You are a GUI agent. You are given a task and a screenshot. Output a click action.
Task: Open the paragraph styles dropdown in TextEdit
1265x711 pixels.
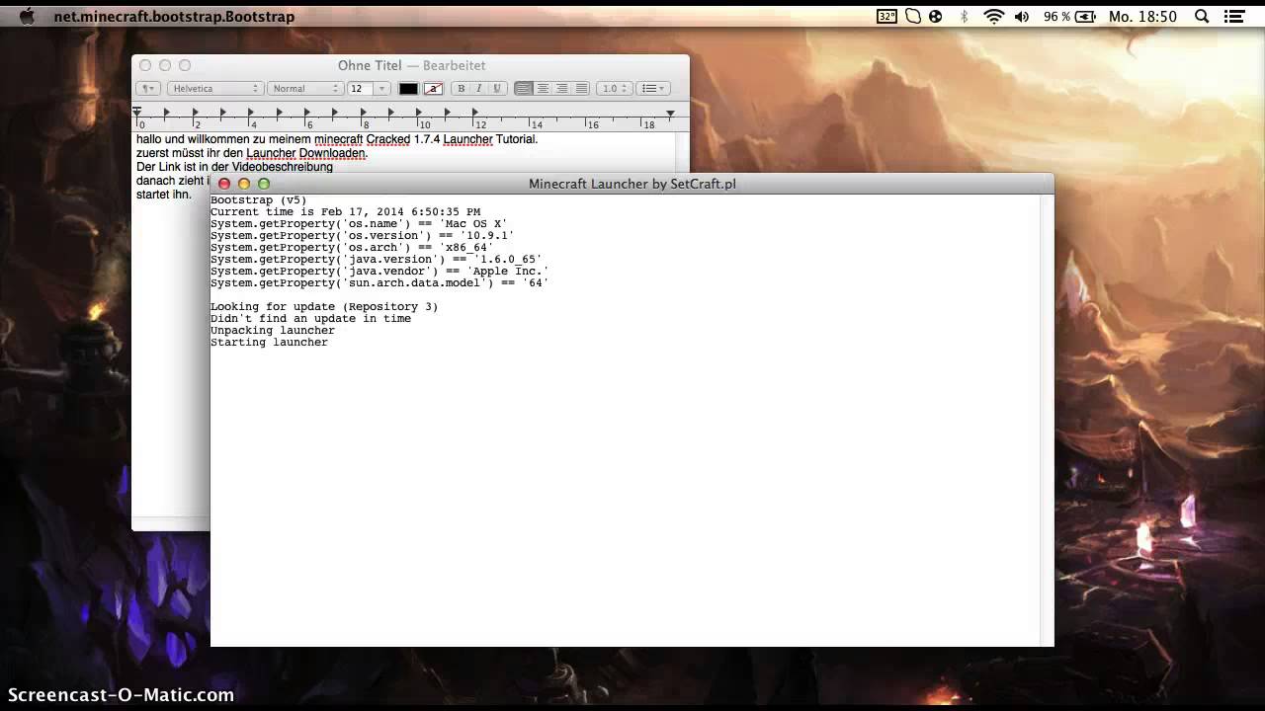[x=148, y=89]
